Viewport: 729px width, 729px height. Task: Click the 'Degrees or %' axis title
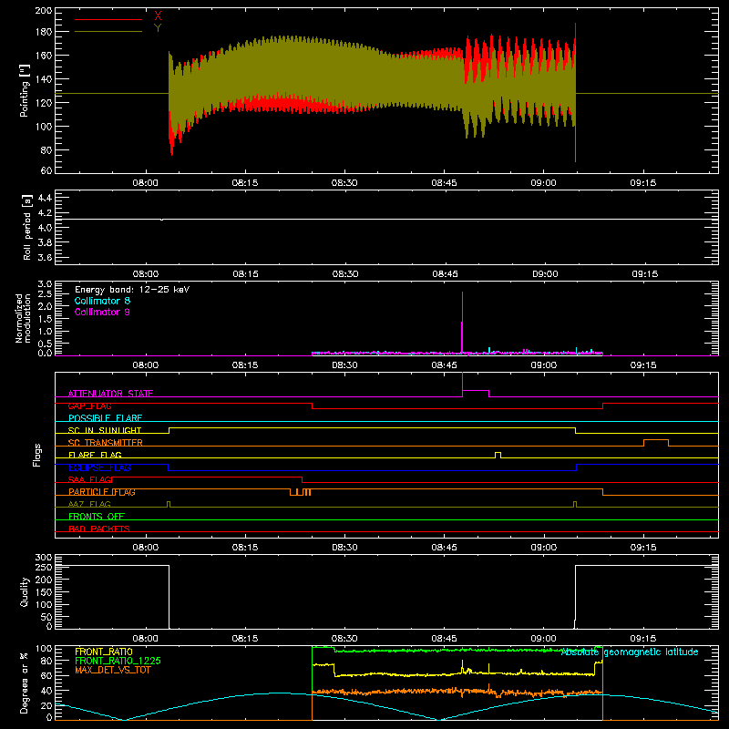click(25, 683)
